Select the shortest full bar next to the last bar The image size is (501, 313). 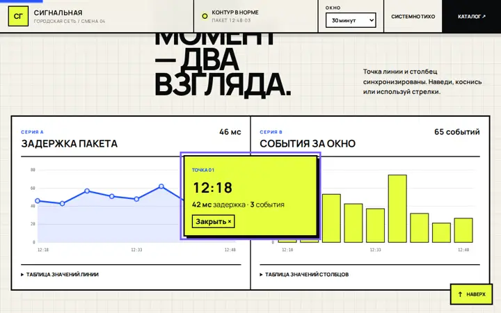tap(441, 232)
